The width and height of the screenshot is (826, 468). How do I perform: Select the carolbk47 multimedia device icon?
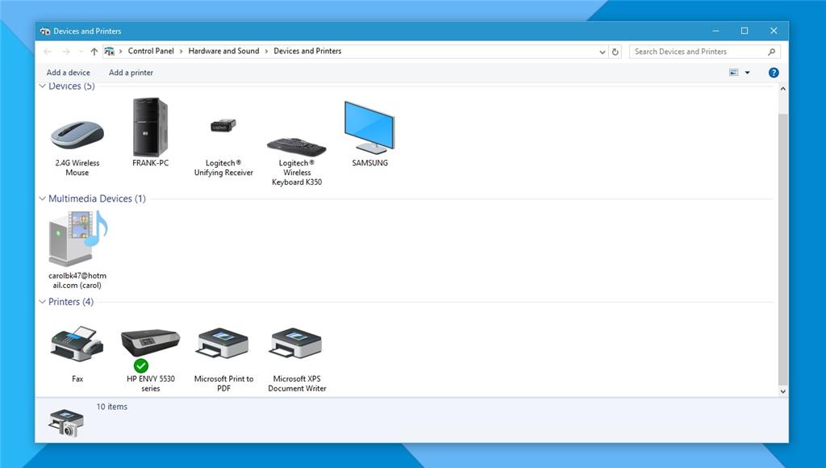click(78, 238)
